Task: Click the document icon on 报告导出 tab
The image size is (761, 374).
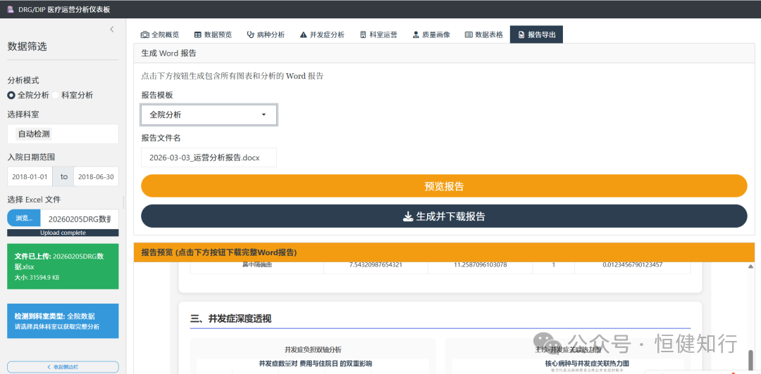Action: [521, 35]
